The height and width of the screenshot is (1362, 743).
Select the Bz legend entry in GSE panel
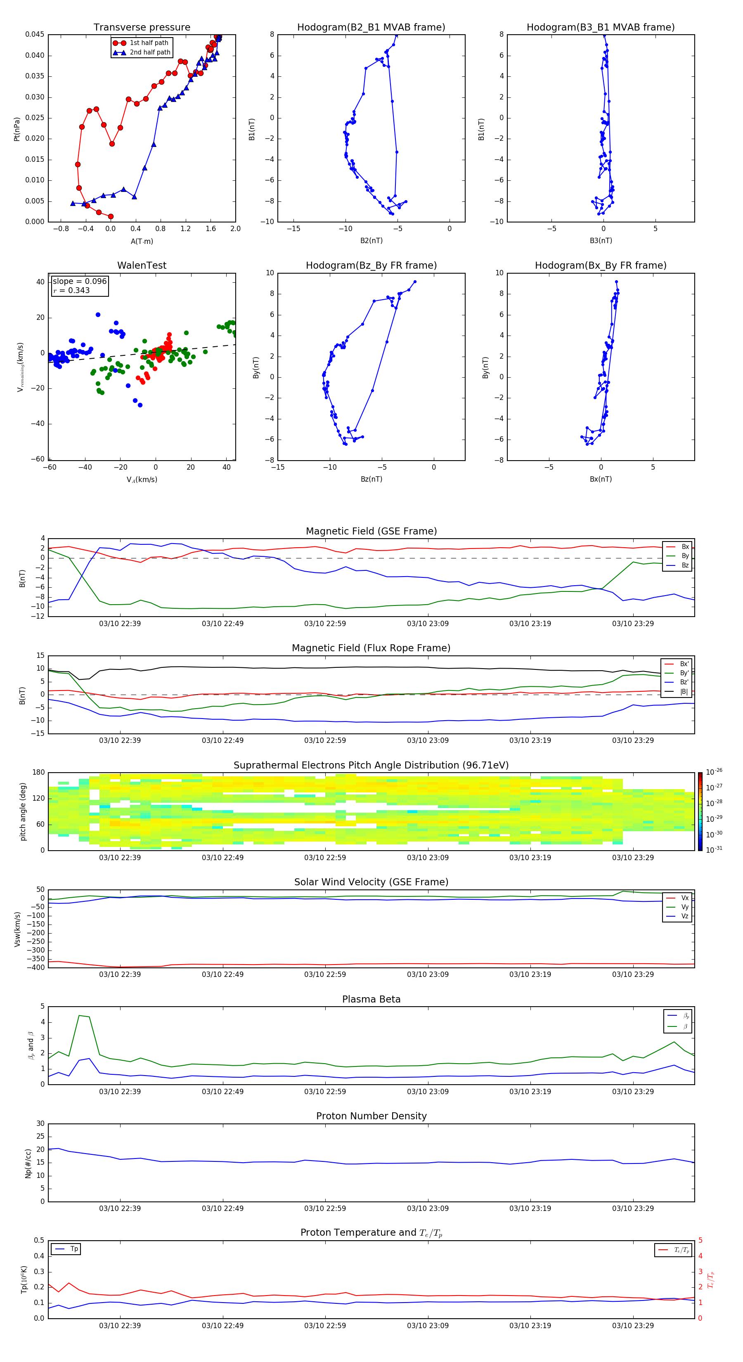pos(677,565)
